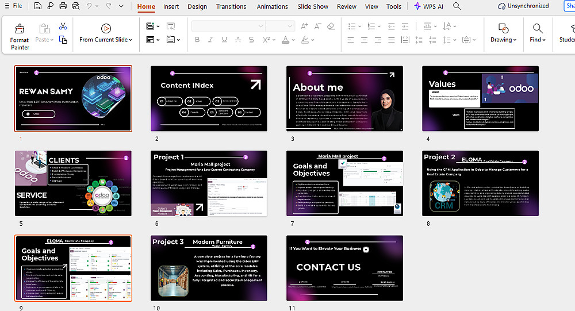575x311 pixels.
Task: Click the Save icon in quick access toolbar
Action: tap(37, 6)
